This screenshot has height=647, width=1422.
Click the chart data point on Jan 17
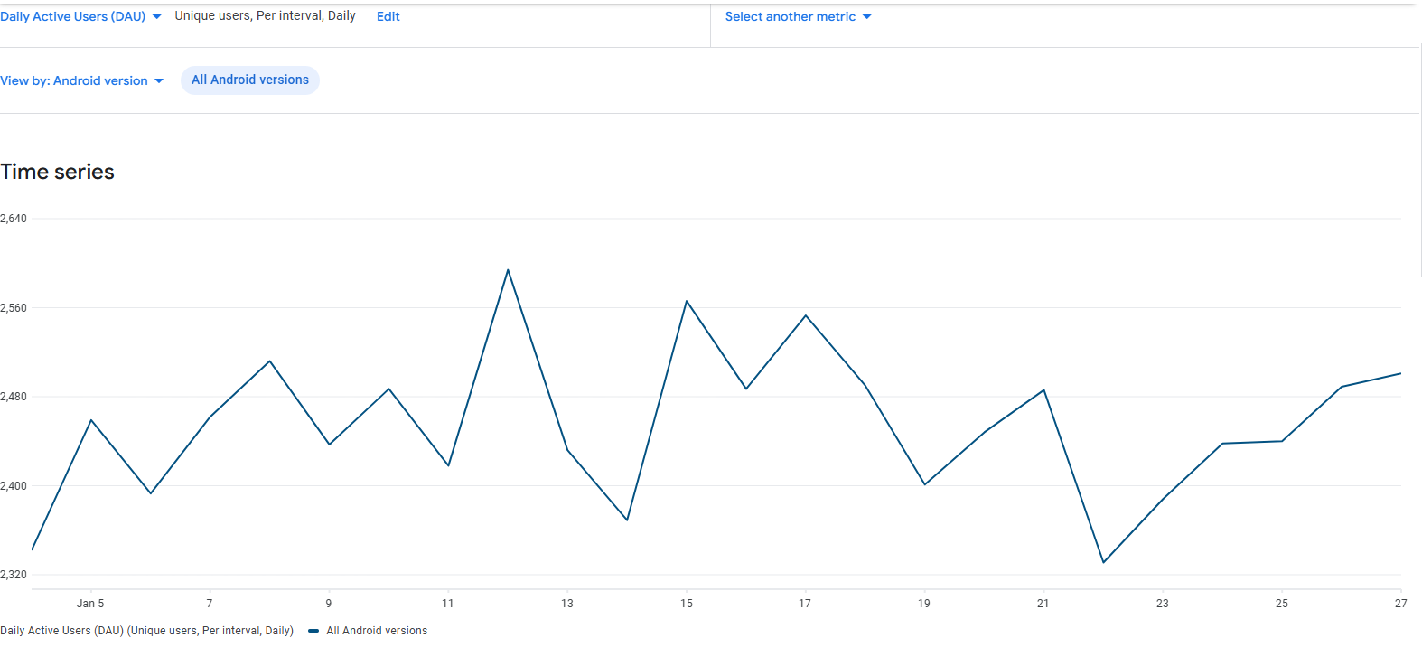pos(806,315)
